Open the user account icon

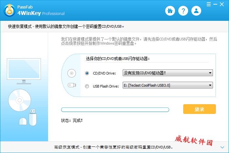[x=196, y=11]
